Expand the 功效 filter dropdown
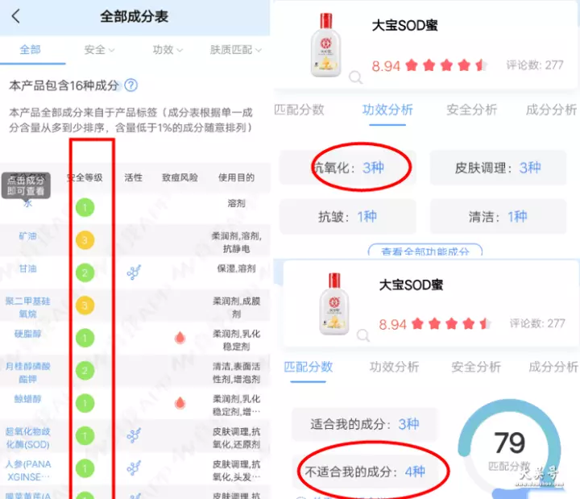The image size is (580, 499). pos(168,50)
